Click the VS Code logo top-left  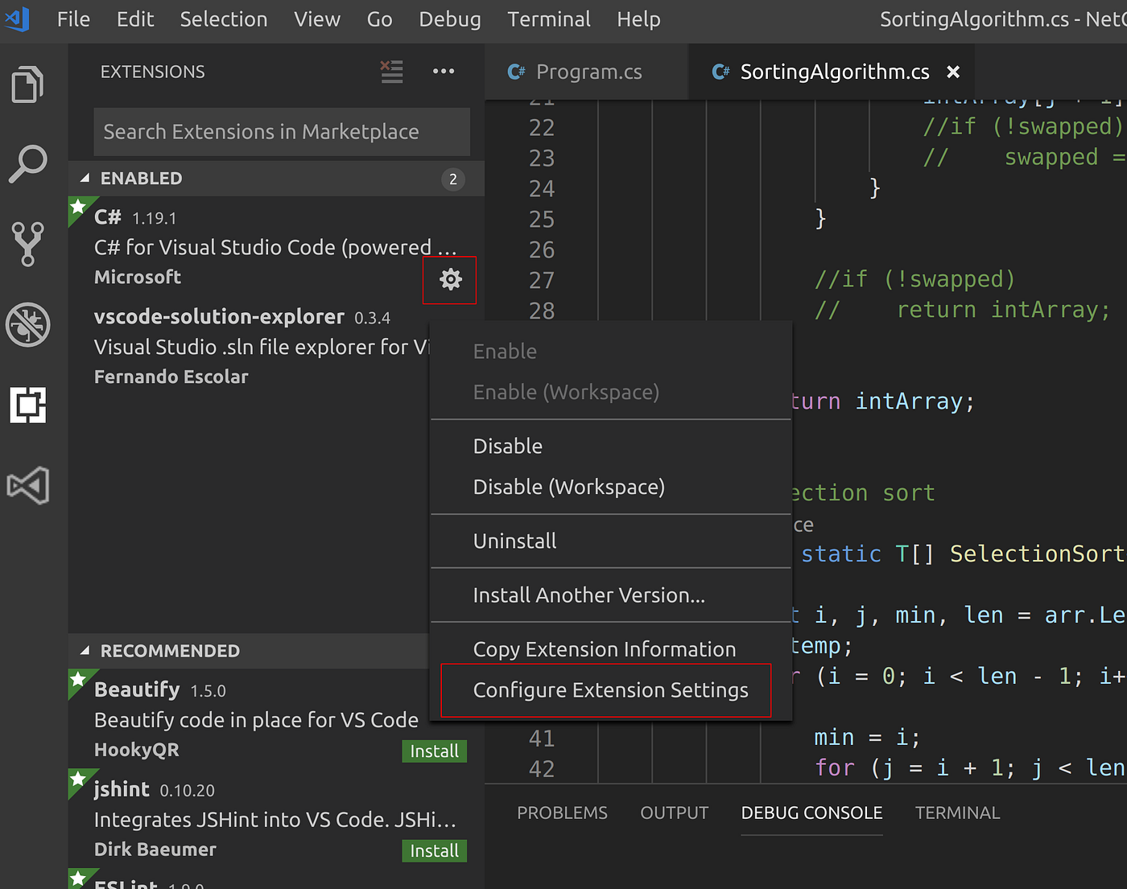pyautogui.click(x=17, y=20)
